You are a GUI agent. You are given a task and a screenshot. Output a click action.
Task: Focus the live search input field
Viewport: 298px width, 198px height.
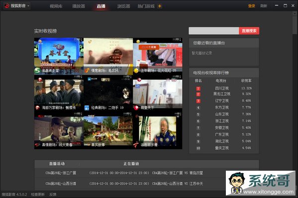(213, 31)
